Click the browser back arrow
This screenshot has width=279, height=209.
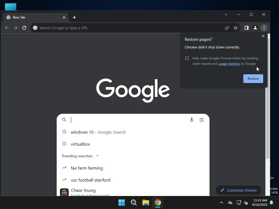point(7,28)
